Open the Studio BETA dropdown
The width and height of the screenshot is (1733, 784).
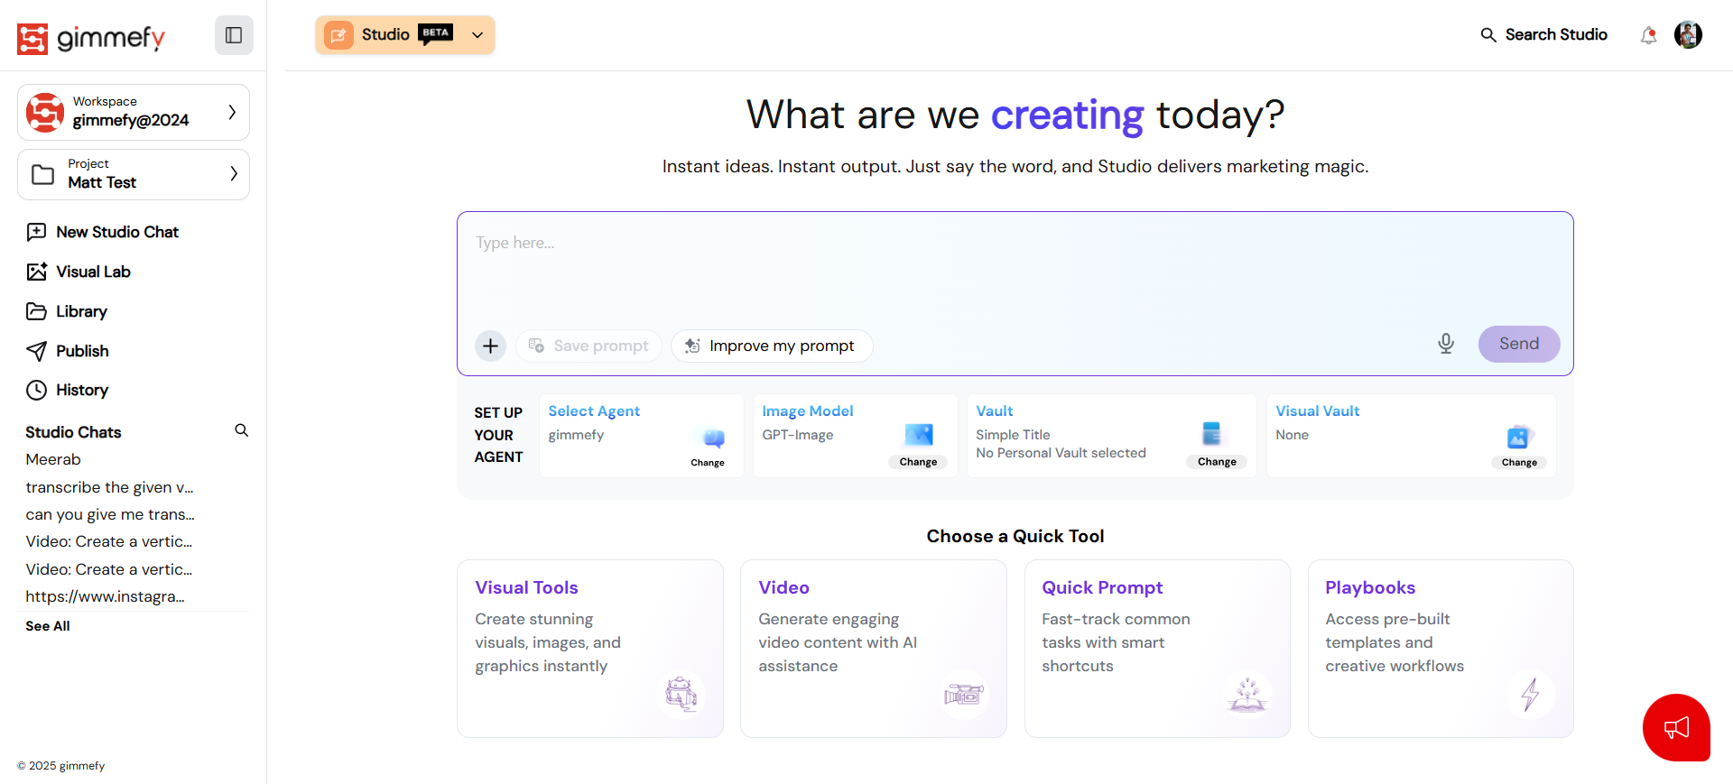click(x=405, y=35)
